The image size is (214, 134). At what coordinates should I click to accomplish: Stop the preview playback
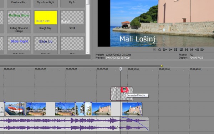click(181, 50)
